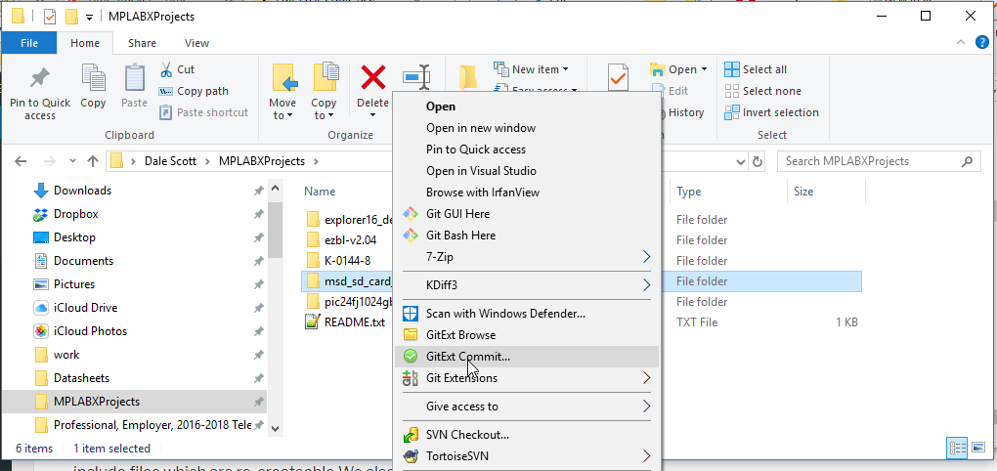Expand the Git Extensions submenu
The image size is (997, 471).
(527, 378)
